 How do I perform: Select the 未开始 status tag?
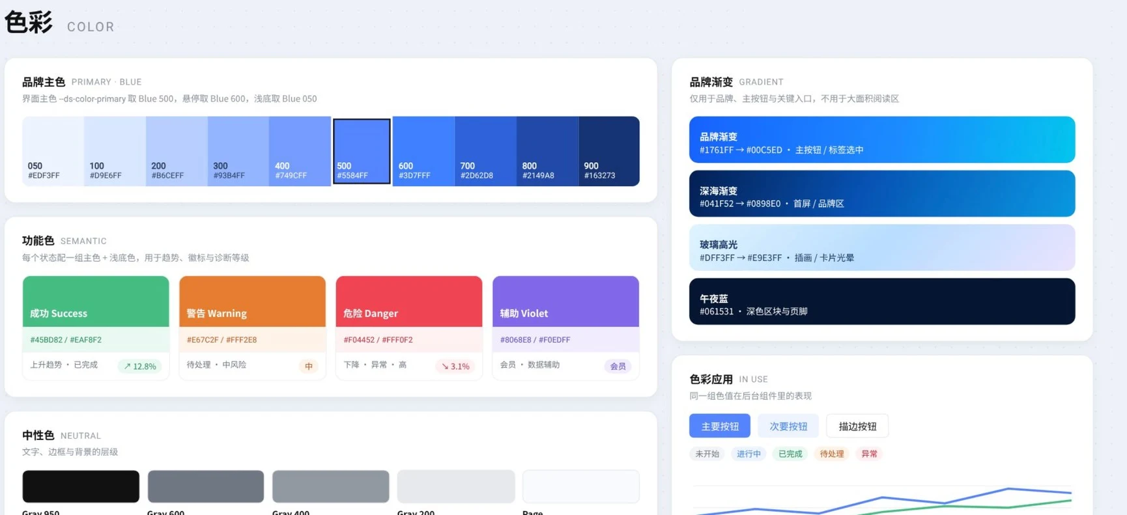point(707,454)
